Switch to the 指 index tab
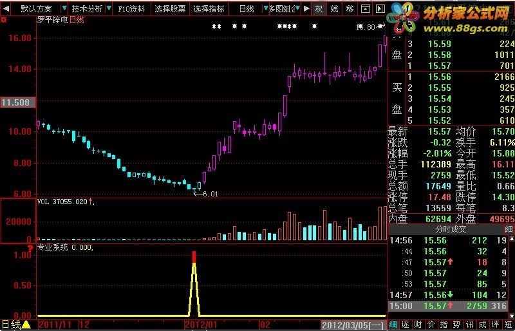515x331 pixels. coord(444,325)
